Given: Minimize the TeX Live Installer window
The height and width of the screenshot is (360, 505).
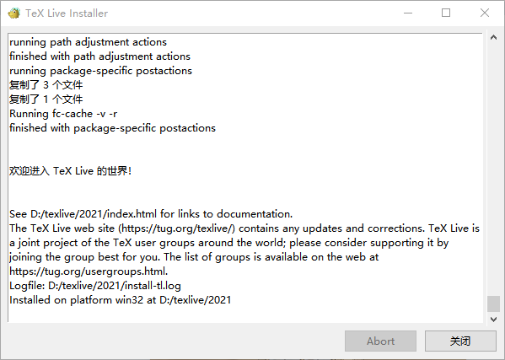Looking at the screenshot, I should [x=408, y=13].
